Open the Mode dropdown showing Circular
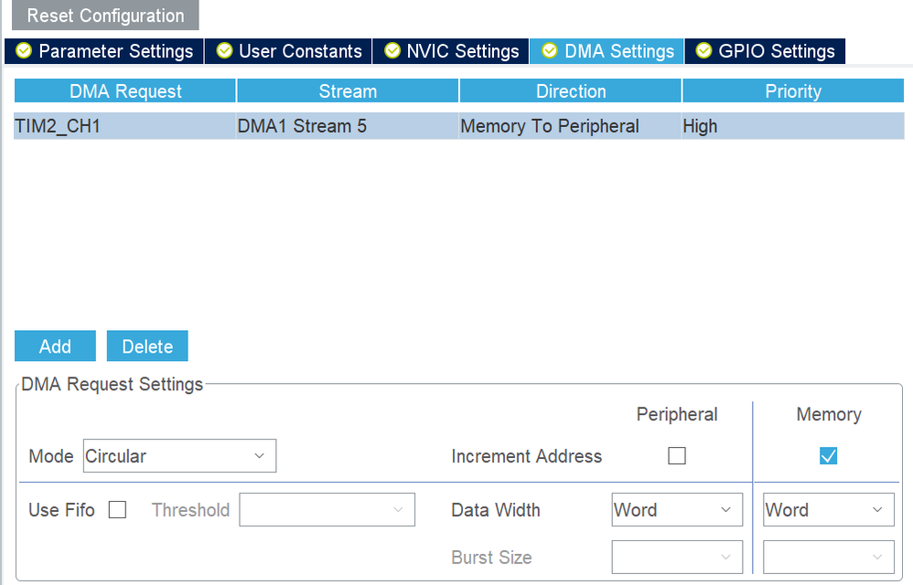This screenshot has width=913, height=585. point(179,456)
